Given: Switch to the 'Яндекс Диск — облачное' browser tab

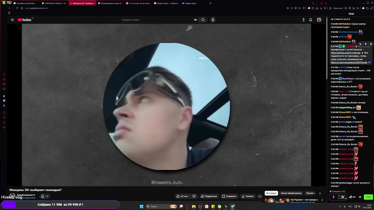Looking at the screenshot, I should click(x=167, y=3).
